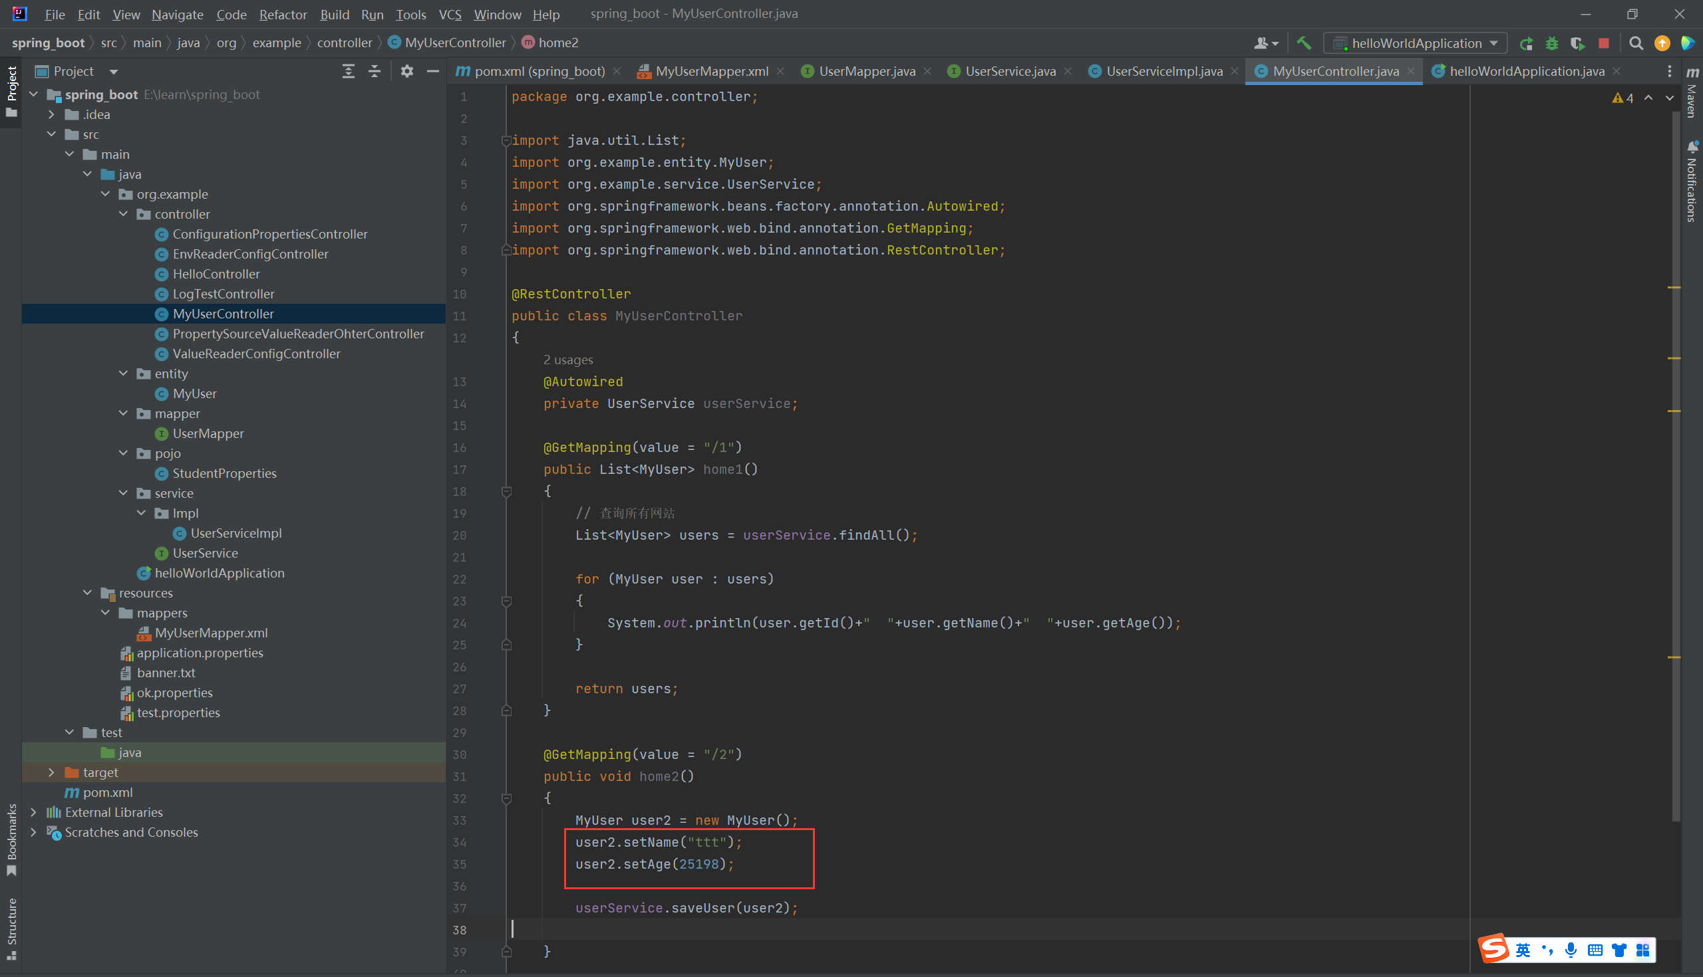
Task: Open Project panel settings gear
Action: pos(406,71)
